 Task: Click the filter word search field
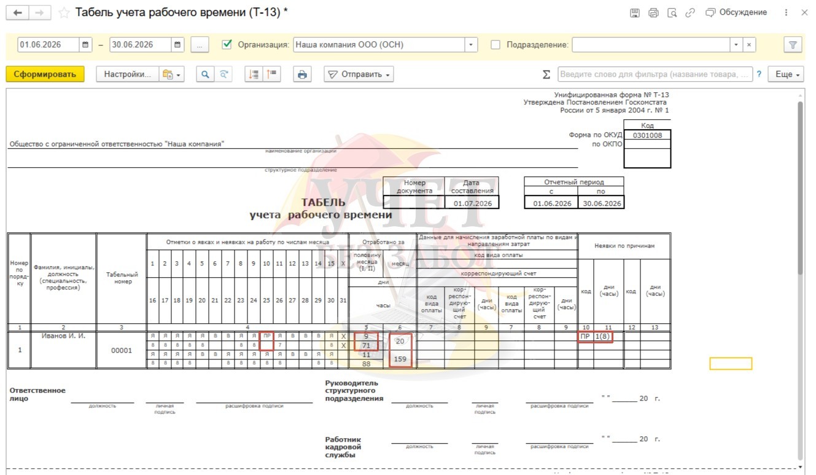coord(655,74)
